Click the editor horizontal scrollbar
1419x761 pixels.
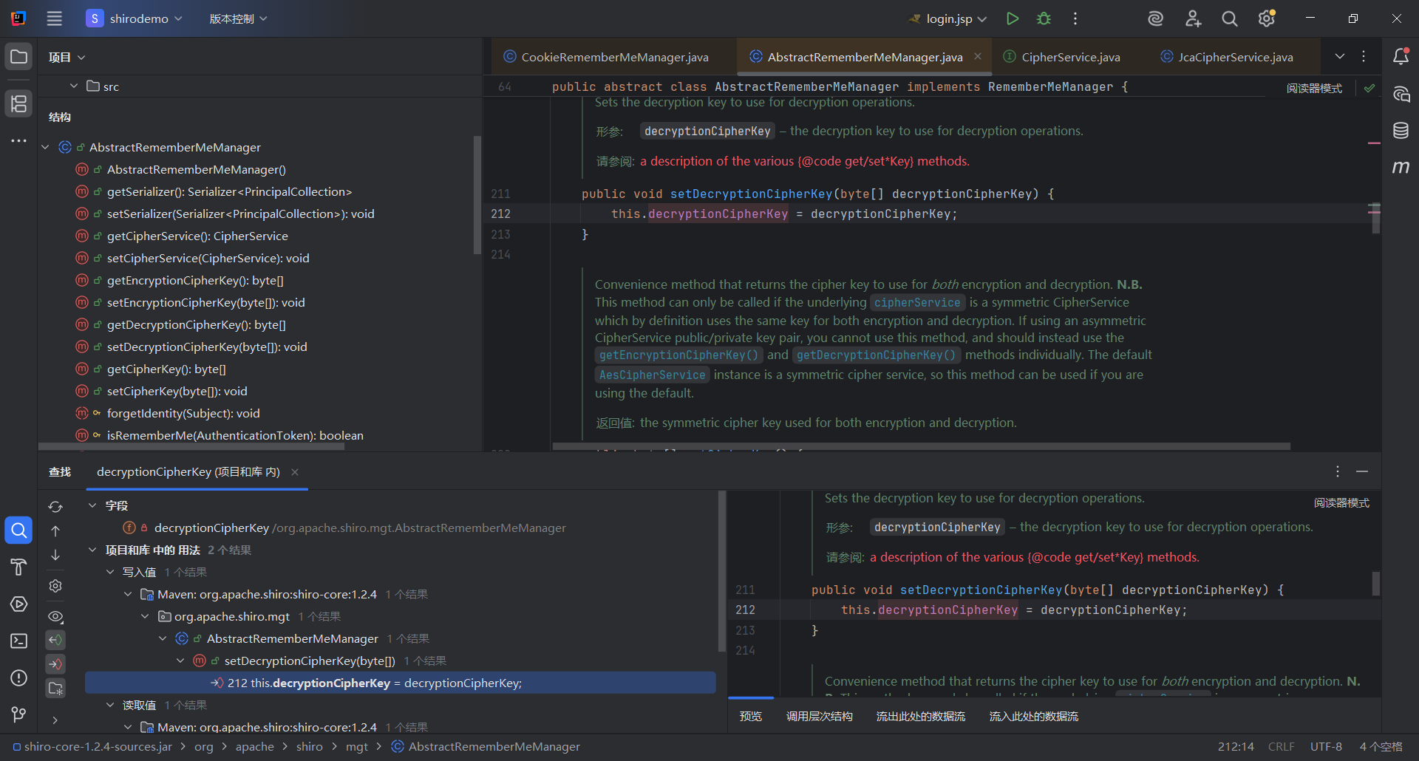pos(921,446)
